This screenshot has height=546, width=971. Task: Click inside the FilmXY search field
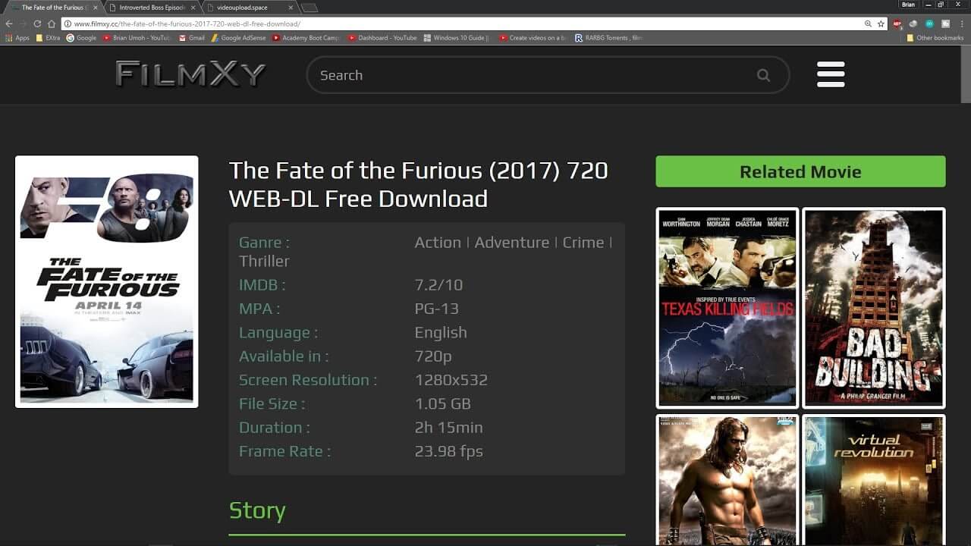(x=531, y=75)
